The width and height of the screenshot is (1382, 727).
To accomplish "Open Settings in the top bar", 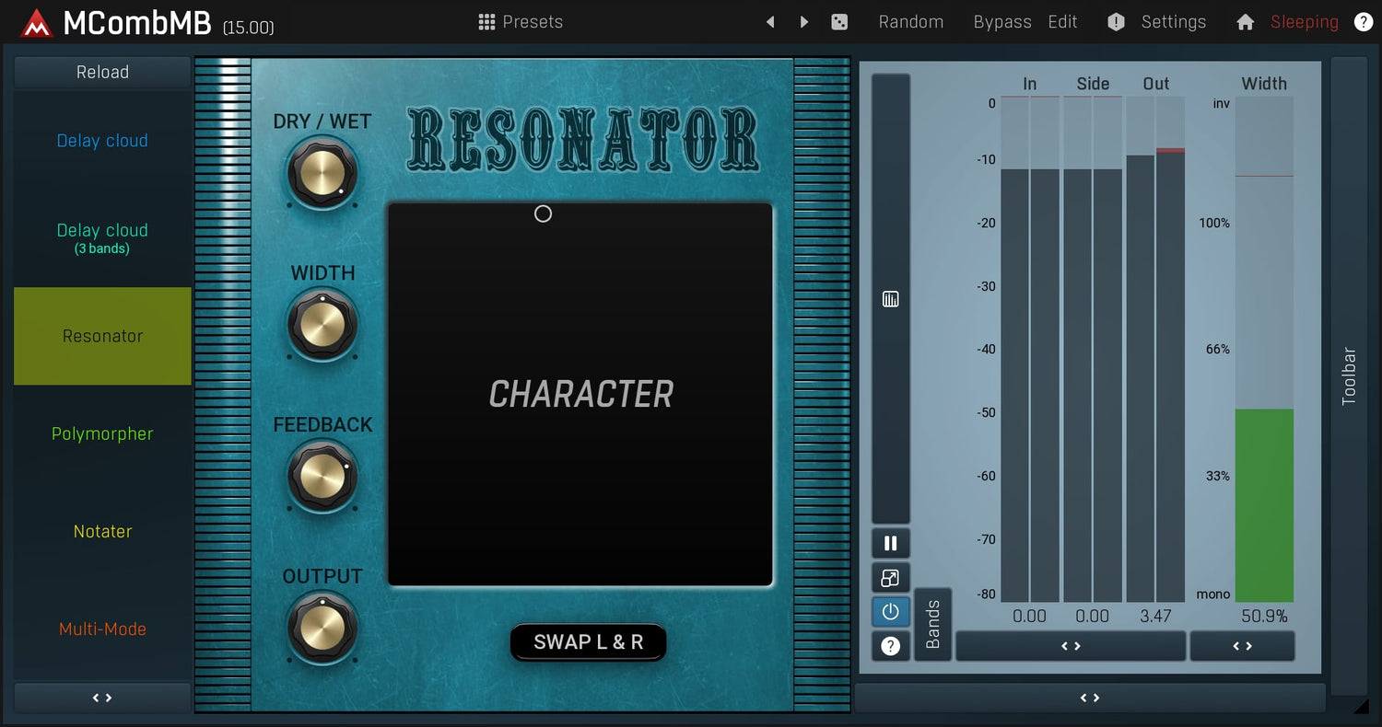I will tap(1173, 22).
